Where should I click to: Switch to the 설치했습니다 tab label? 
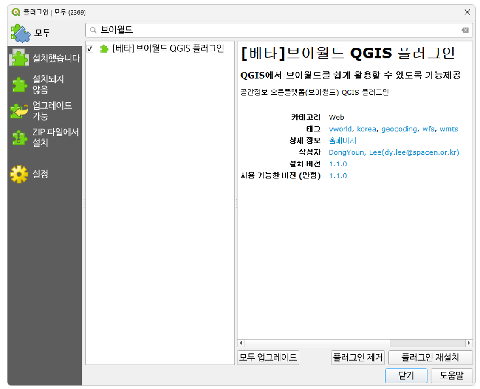[56, 58]
